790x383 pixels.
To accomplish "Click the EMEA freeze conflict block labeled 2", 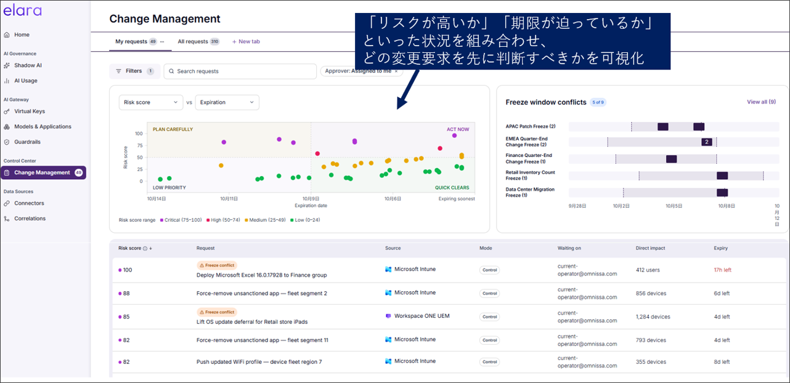I will 707,142.
